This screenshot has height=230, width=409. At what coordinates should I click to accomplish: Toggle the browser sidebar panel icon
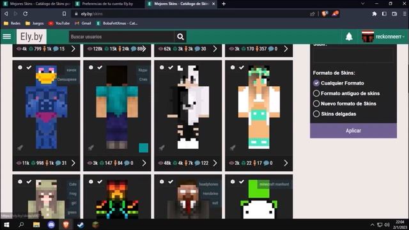pos(384,13)
